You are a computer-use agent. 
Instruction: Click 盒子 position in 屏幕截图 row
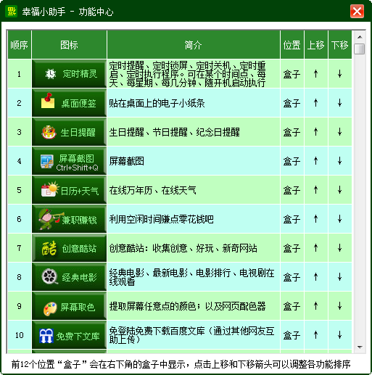click(x=292, y=161)
